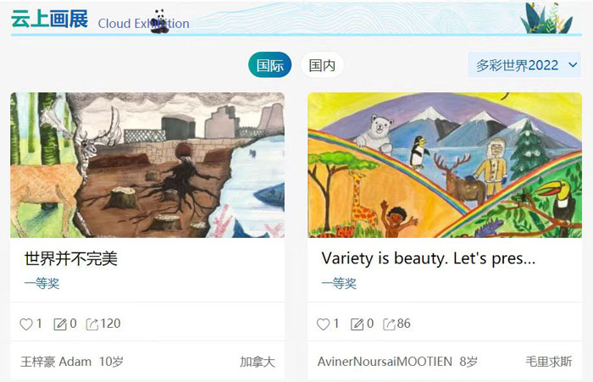
Task: Like the Variety is beauty artwork heart icon
Action: [x=323, y=324]
